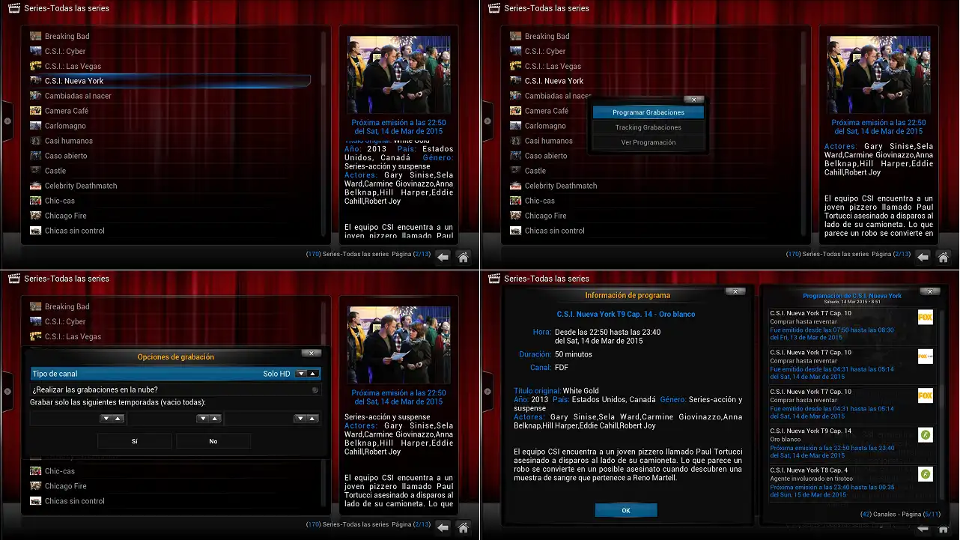Click the clapperboard icon beside 'Series-Todas las series'
The height and width of the screenshot is (540, 960).
pos(13,8)
